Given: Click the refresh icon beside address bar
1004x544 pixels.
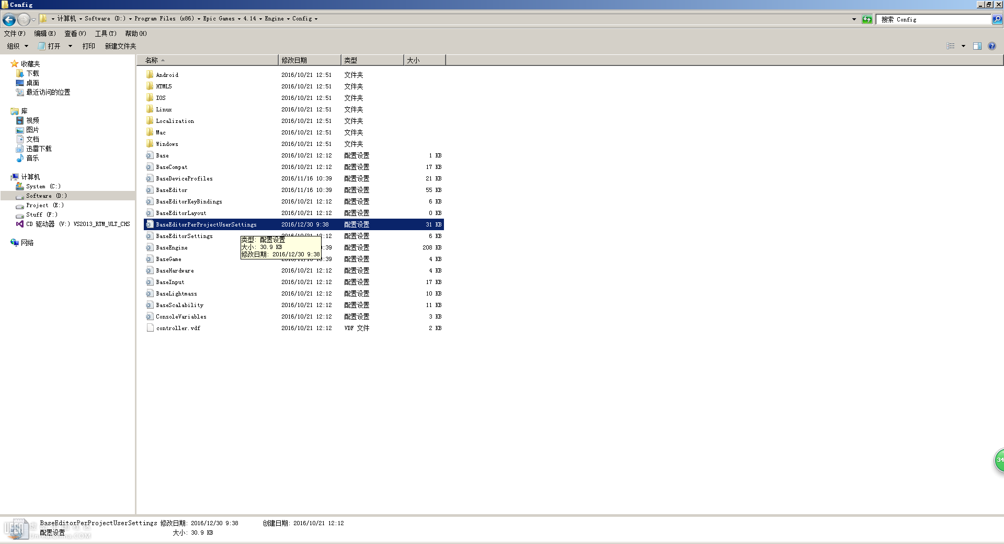Looking at the screenshot, I should pos(867,19).
